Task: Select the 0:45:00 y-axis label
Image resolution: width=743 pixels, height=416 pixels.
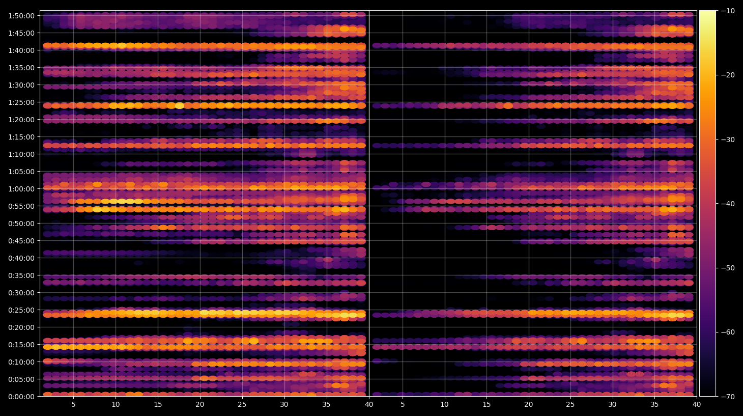Action: click(21, 241)
